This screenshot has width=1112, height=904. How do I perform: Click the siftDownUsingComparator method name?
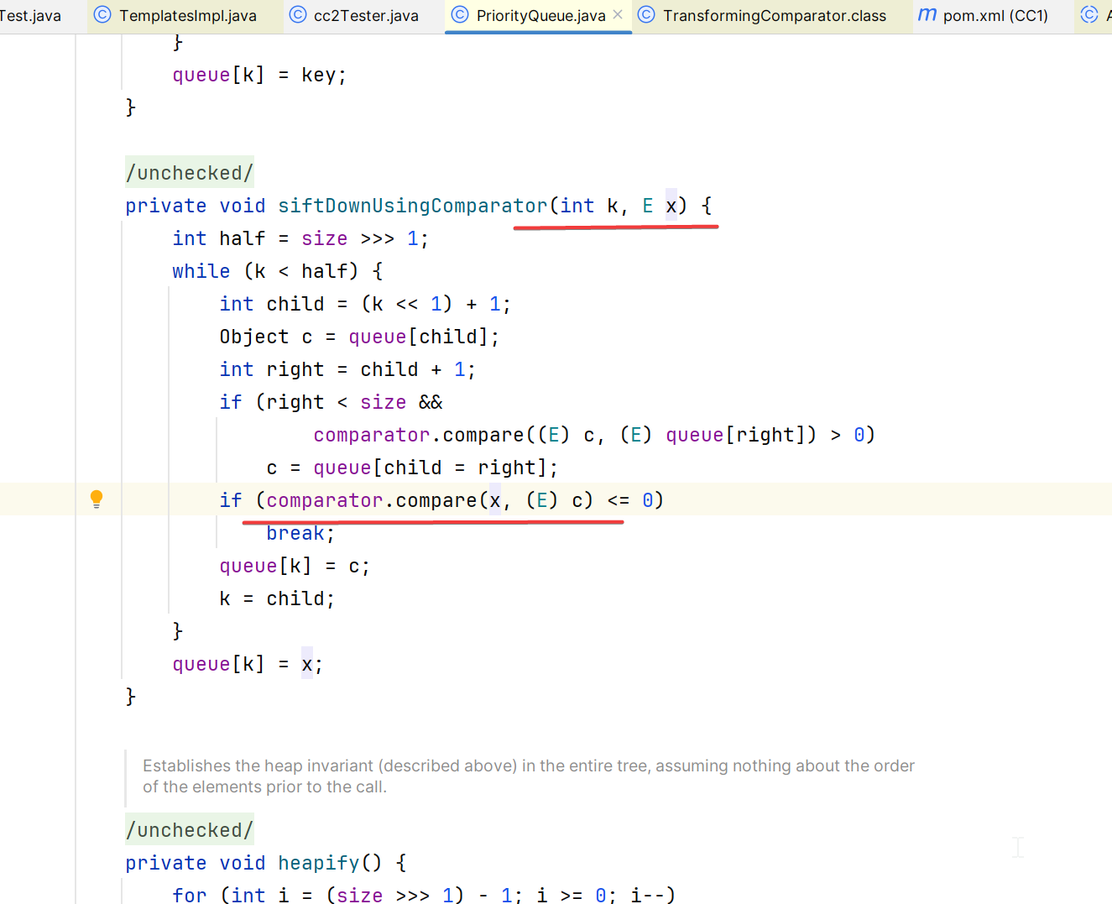(412, 206)
